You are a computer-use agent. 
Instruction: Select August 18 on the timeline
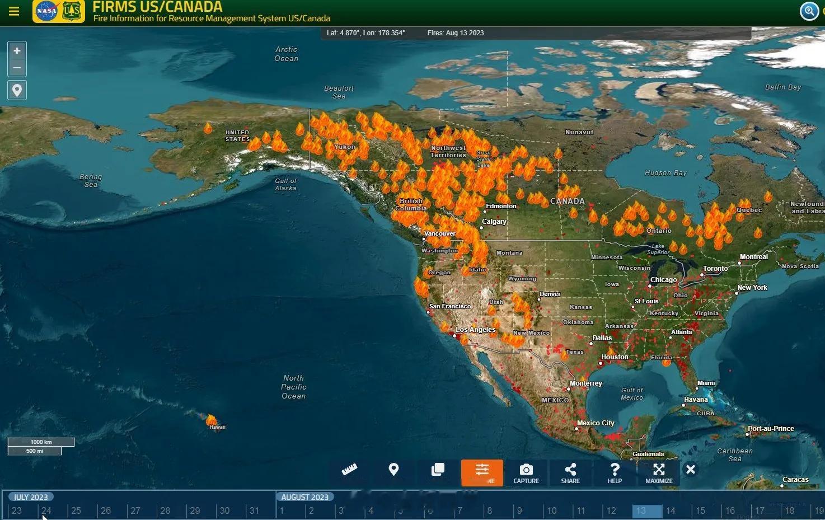coord(789,510)
